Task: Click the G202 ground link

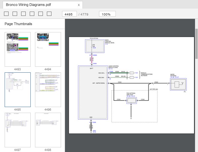Action: (94, 131)
